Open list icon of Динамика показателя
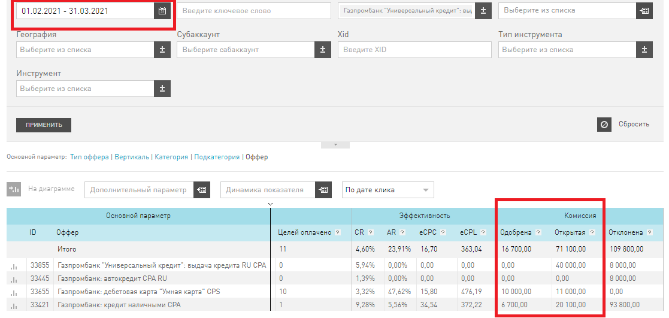 coord(323,190)
